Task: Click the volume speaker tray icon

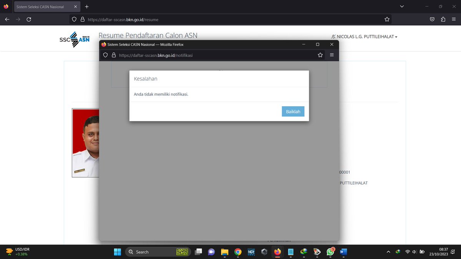Action: pyautogui.click(x=415, y=252)
